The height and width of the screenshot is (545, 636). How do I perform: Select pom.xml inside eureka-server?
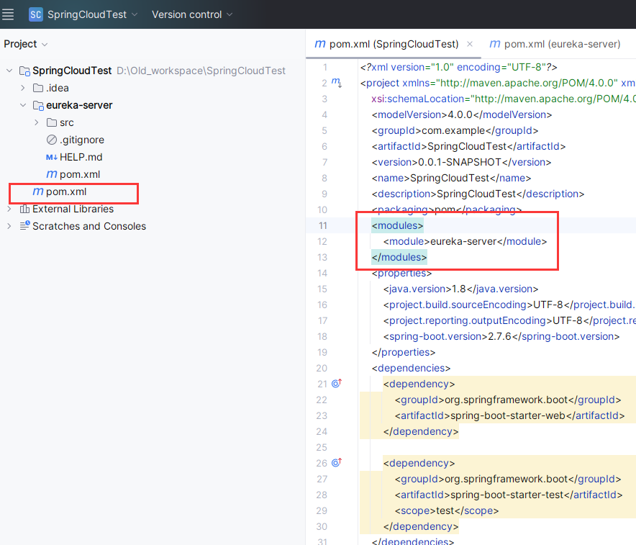point(79,174)
